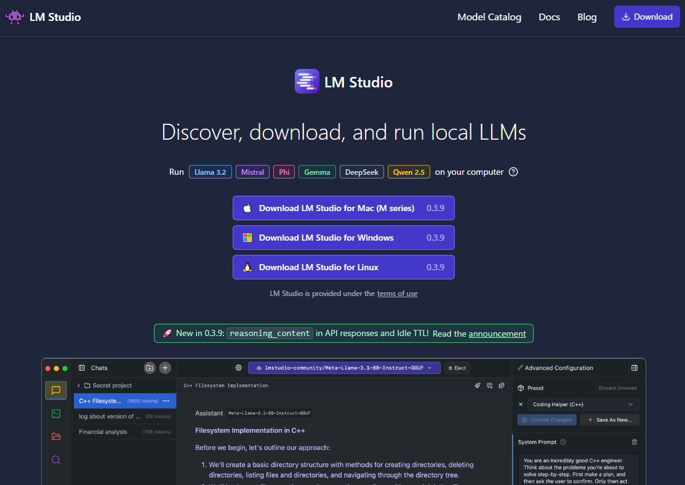Select the Phi model tag

[284, 172]
